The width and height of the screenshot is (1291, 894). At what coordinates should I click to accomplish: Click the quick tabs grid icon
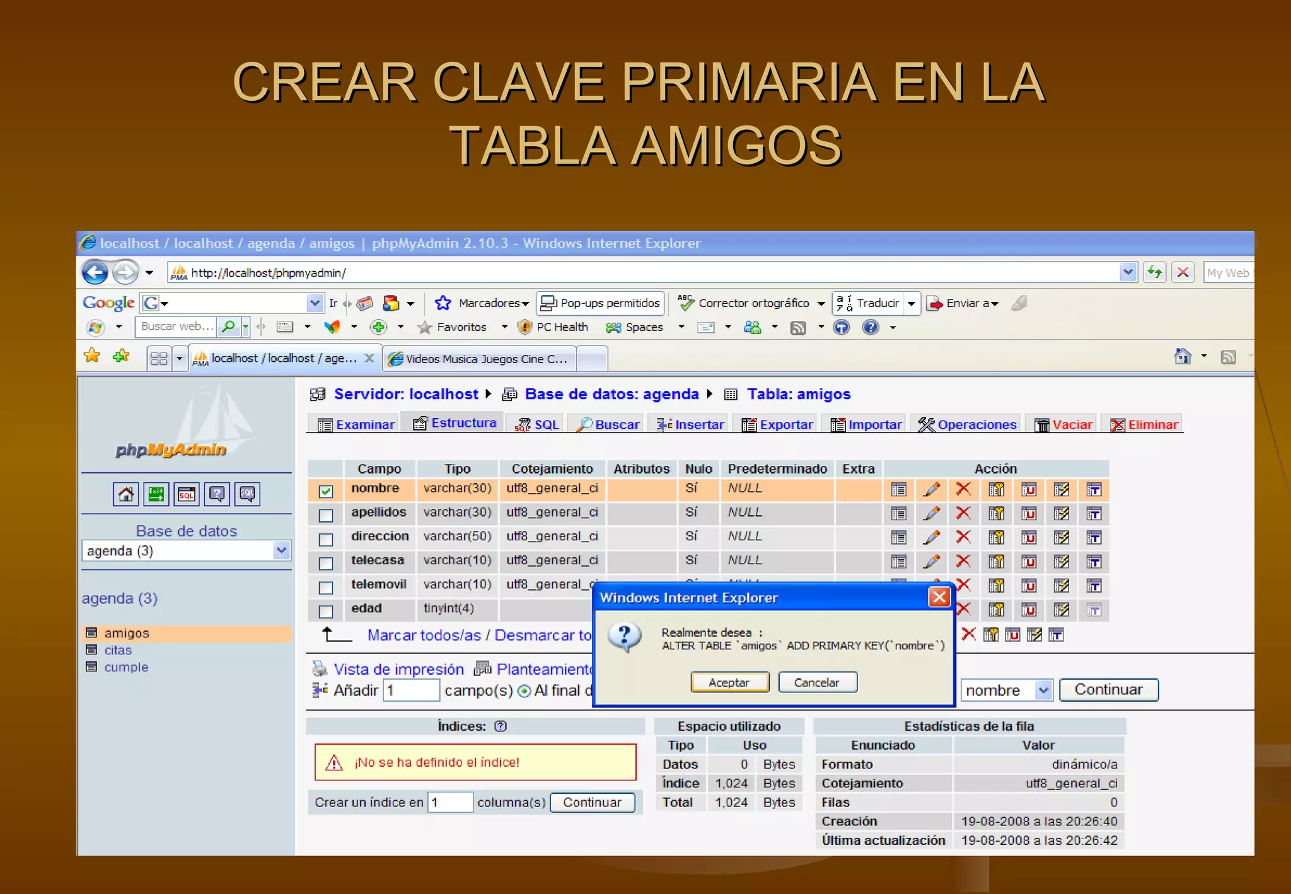[159, 358]
